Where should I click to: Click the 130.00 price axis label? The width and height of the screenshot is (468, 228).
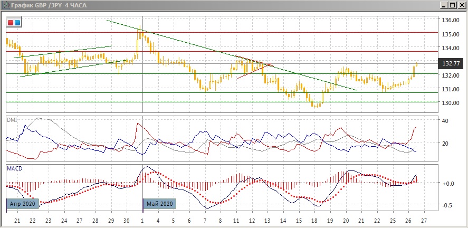(x=451, y=103)
